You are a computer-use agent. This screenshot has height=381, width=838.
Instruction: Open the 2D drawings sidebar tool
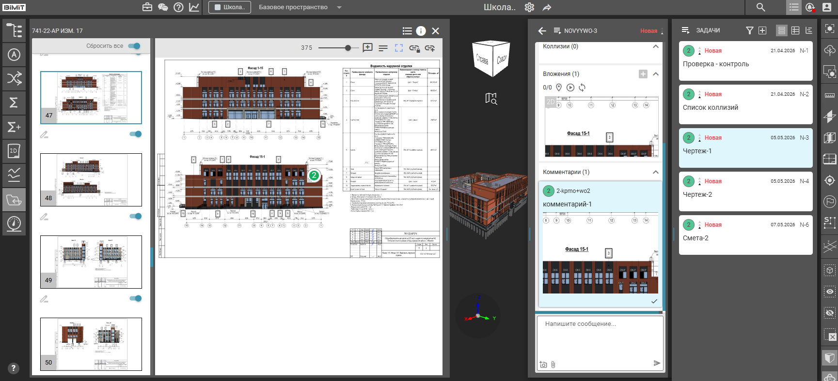(x=14, y=151)
